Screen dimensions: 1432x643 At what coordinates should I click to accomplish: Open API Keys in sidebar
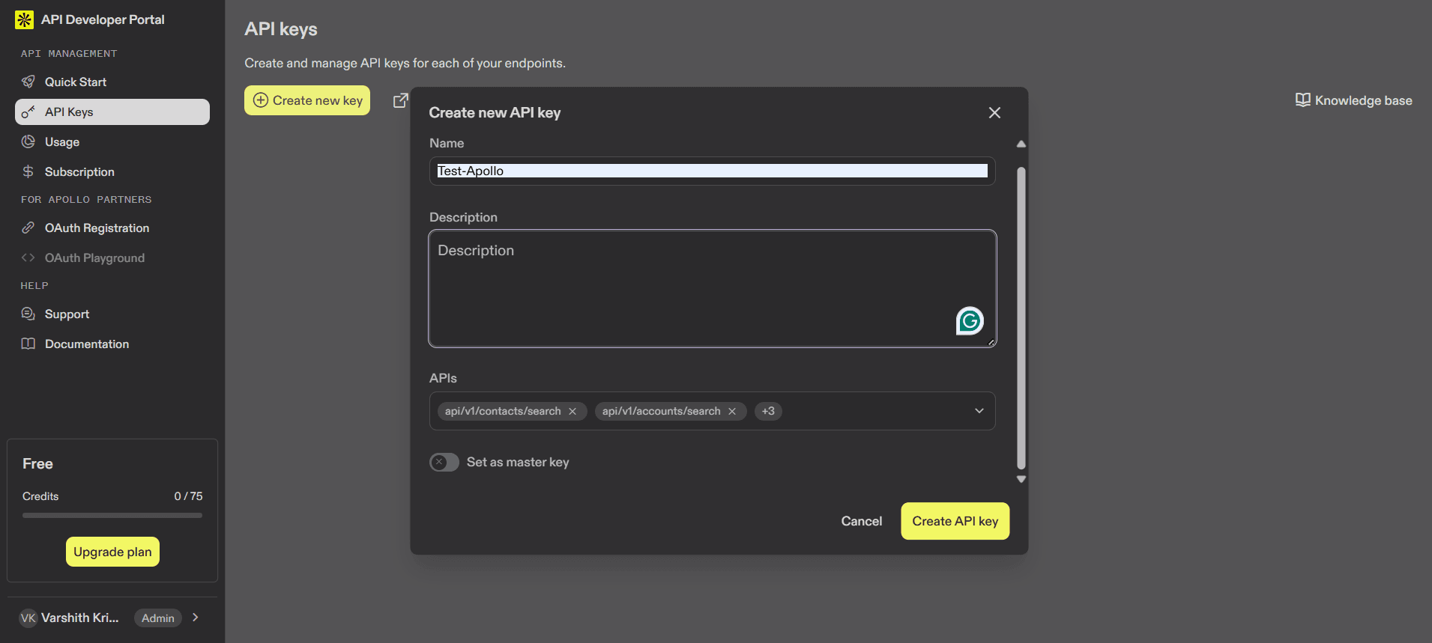pyautogui.click(x=112, y=112)
